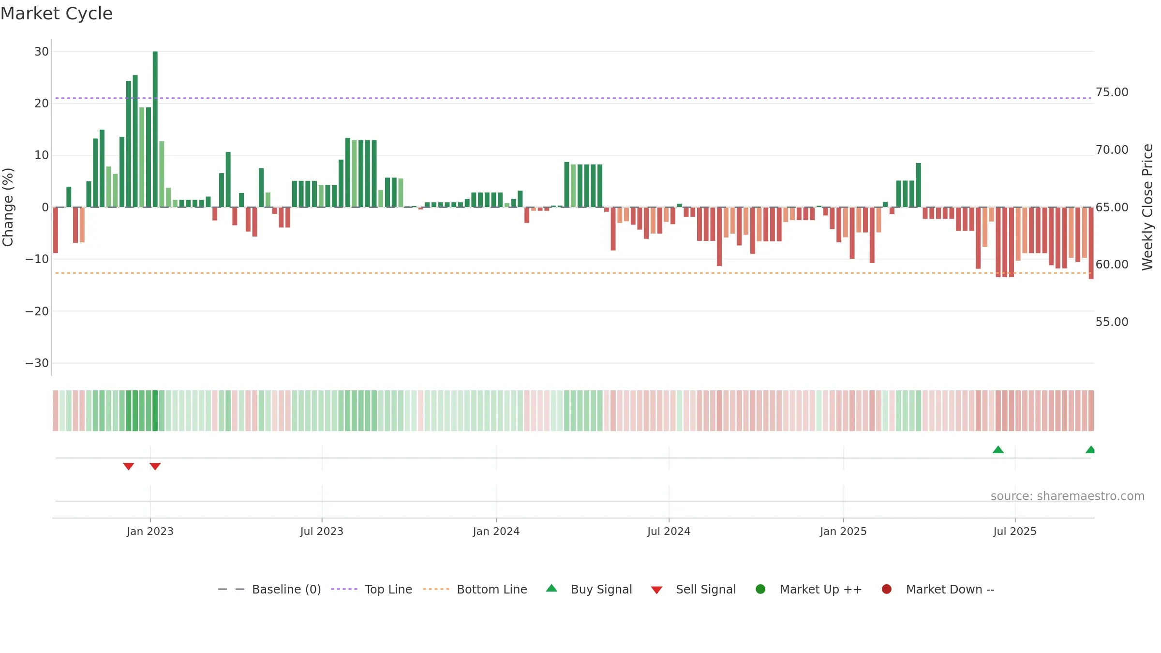Click the Baseline (0) dashed line icon

pyautogui.click(x=231, y=589)
